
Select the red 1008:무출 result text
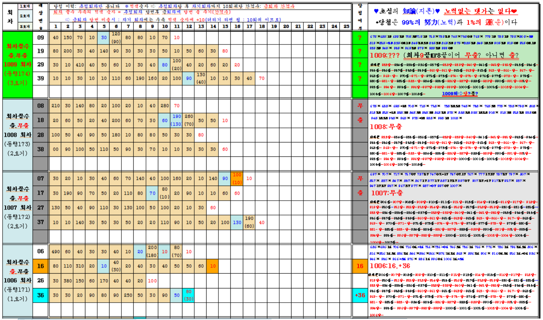point(386,127)
